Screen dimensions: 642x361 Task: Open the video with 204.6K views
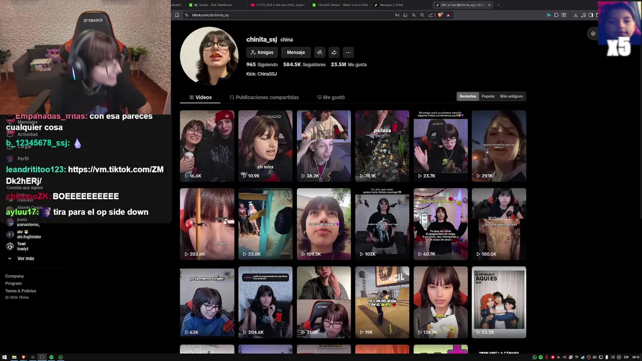265,302
